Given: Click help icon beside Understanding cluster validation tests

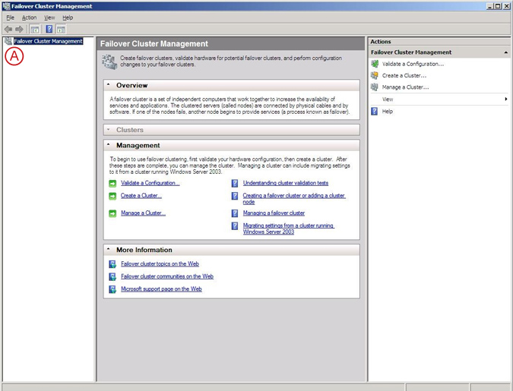Looking at the screenshot, I should tap(235, 183).
